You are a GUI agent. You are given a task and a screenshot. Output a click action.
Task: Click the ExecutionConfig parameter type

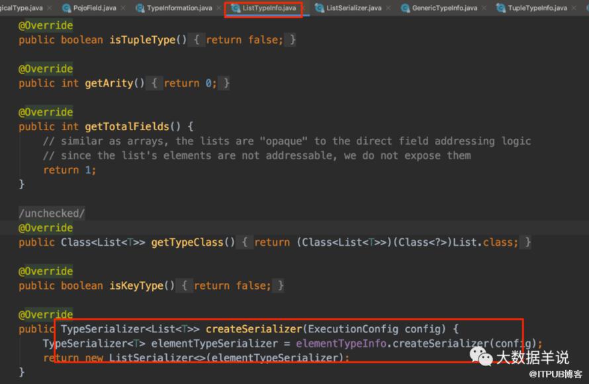tap(353, 329)
